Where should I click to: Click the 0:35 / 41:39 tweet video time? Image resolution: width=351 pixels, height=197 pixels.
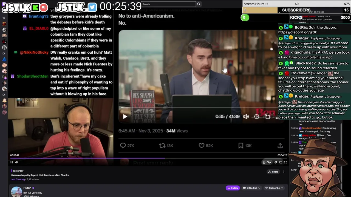(x=227, y=117)
